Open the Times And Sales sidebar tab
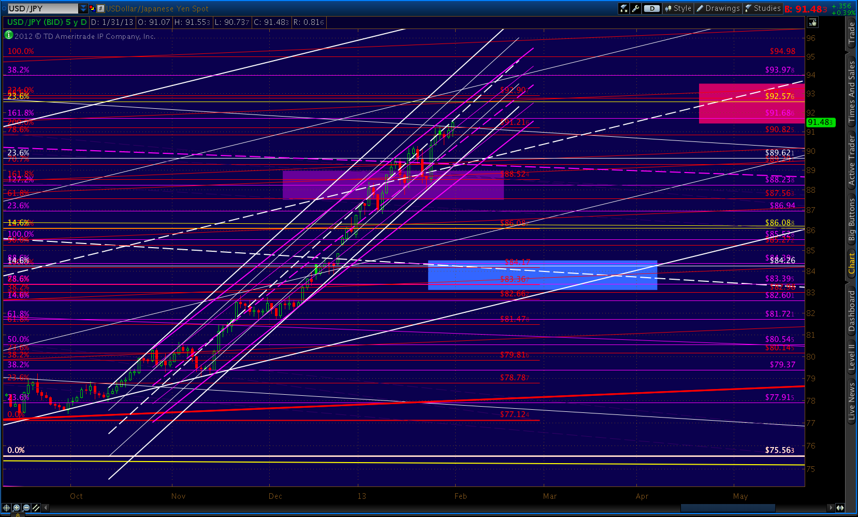The width and height of the screenshot is (858, 517). pyautogui.click(x=852, y=91)
